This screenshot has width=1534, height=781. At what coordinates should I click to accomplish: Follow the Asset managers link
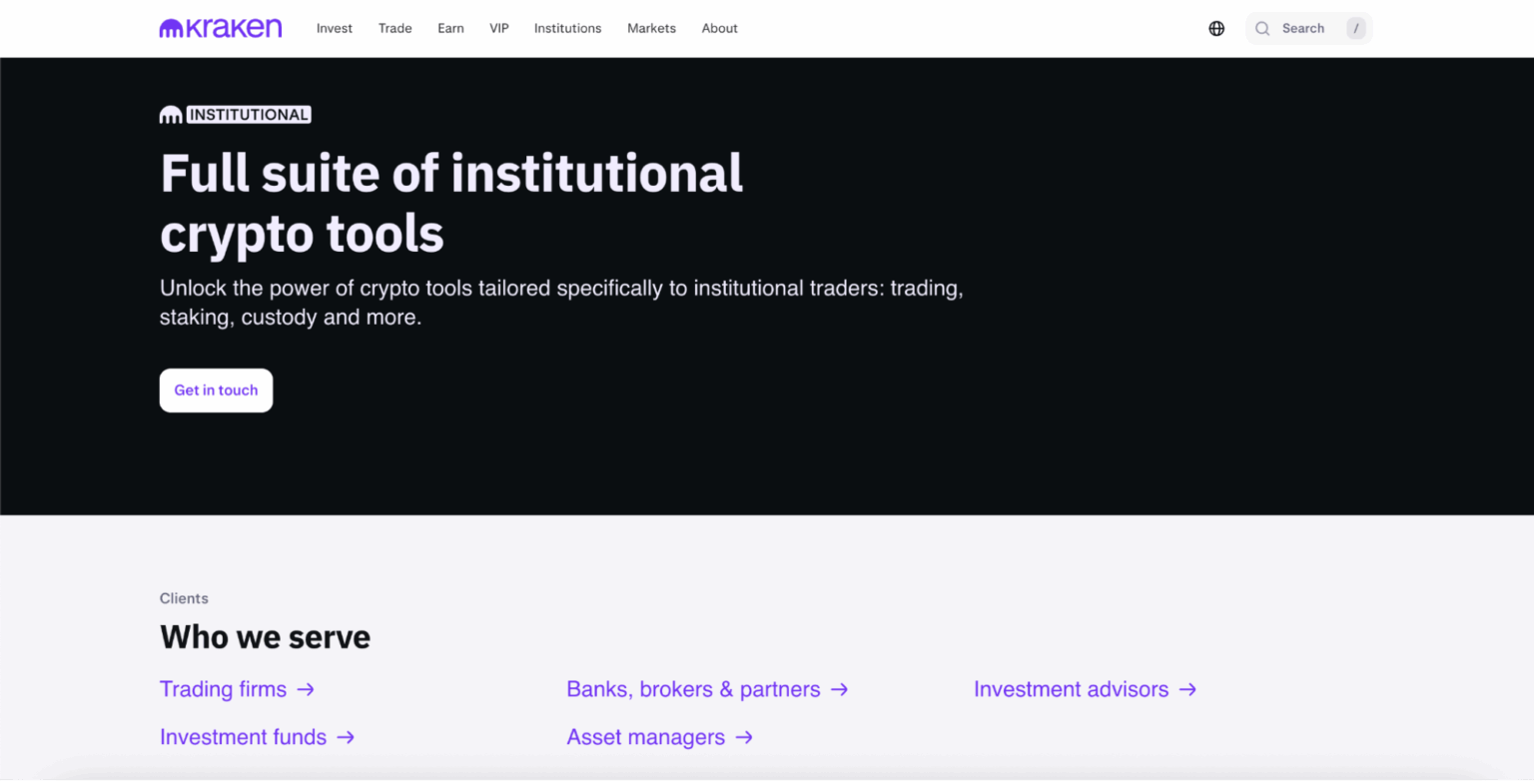[644, 737]
